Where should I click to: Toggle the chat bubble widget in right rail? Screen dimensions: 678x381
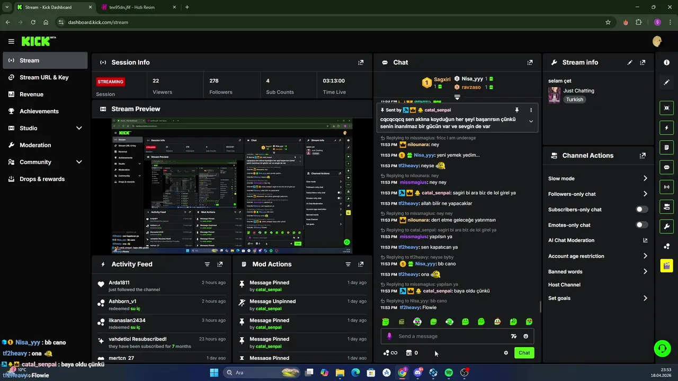tap(666, 167)
